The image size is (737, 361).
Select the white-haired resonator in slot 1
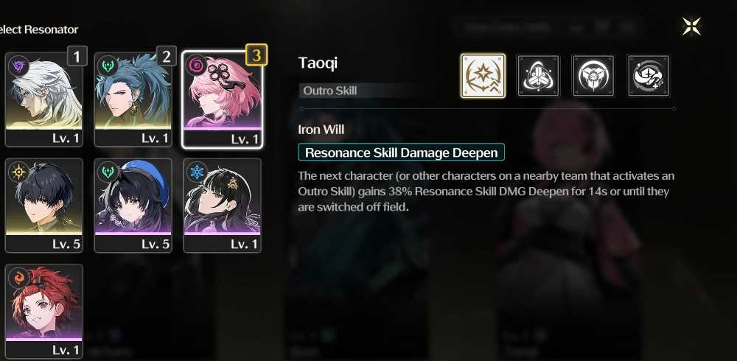pos(43,99)
